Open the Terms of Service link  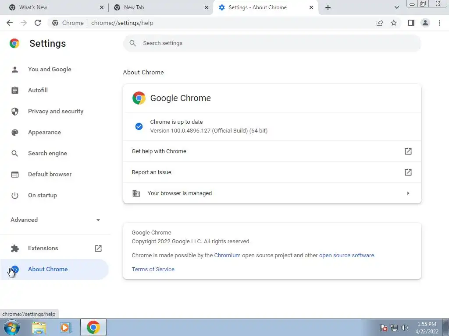click(x=153, y=269)
